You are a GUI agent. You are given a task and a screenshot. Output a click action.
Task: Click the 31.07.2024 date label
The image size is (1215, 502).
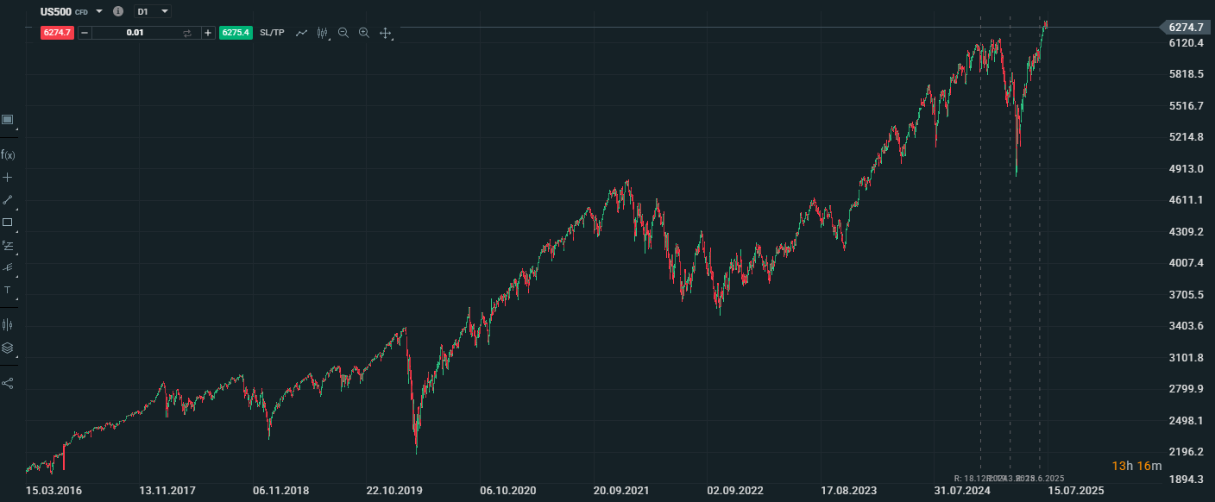pos(961,491)
